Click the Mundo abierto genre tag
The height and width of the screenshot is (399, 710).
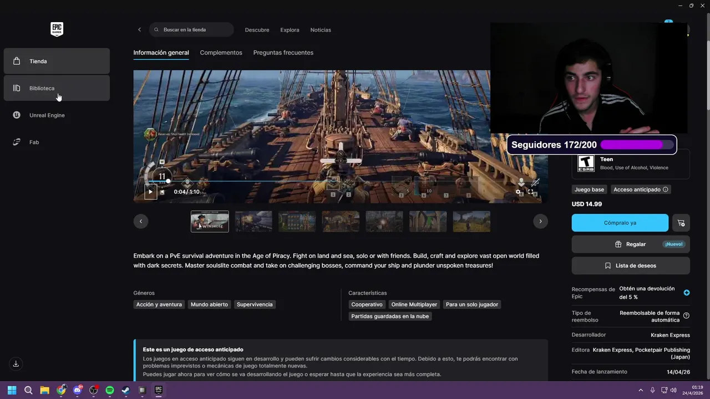coord(209,304)
